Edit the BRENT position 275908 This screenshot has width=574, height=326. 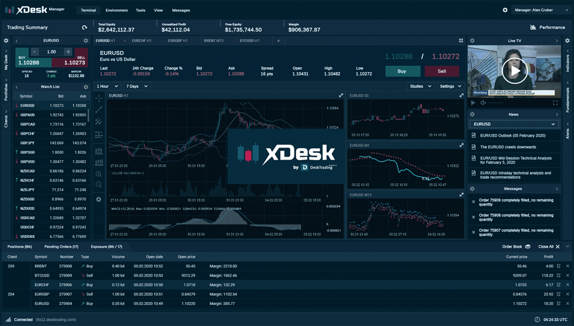[559, 266]
